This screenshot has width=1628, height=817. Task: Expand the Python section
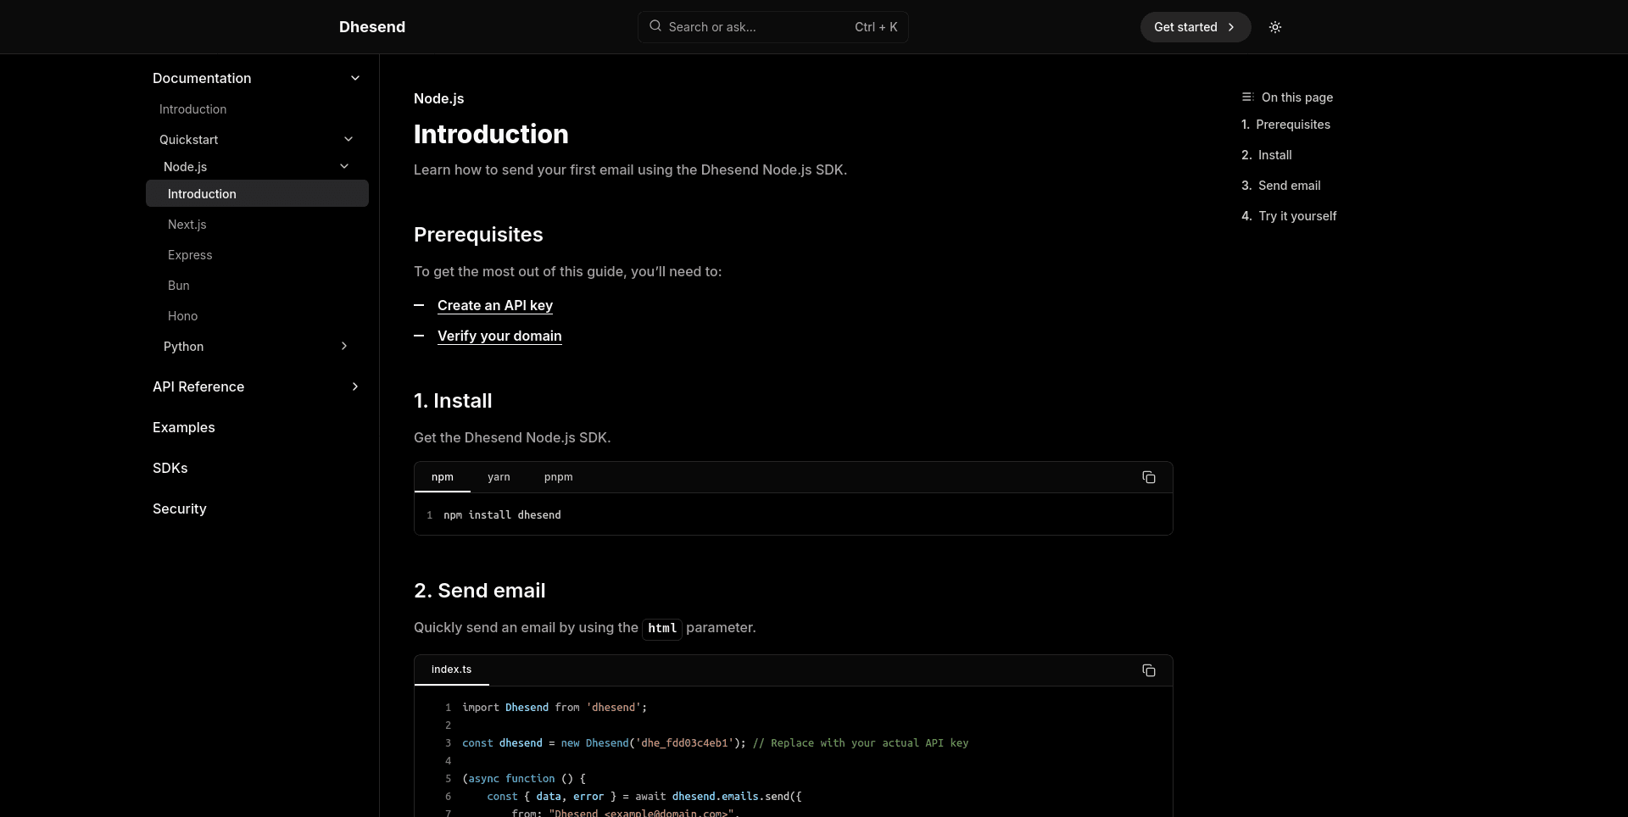click(344, 347)
